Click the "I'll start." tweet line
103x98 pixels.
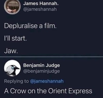pyautogui.click(x=15, y=39)
